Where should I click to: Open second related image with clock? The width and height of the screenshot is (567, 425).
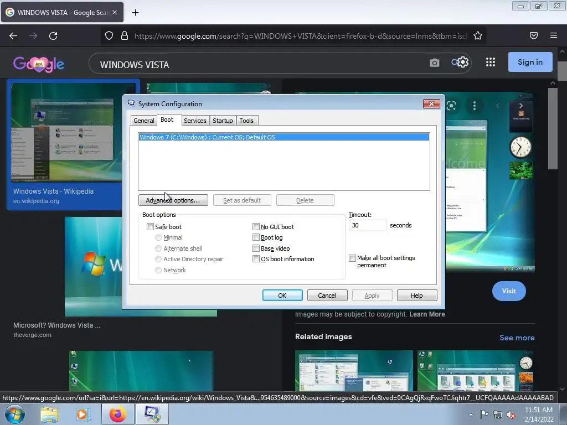click(475, 370)
